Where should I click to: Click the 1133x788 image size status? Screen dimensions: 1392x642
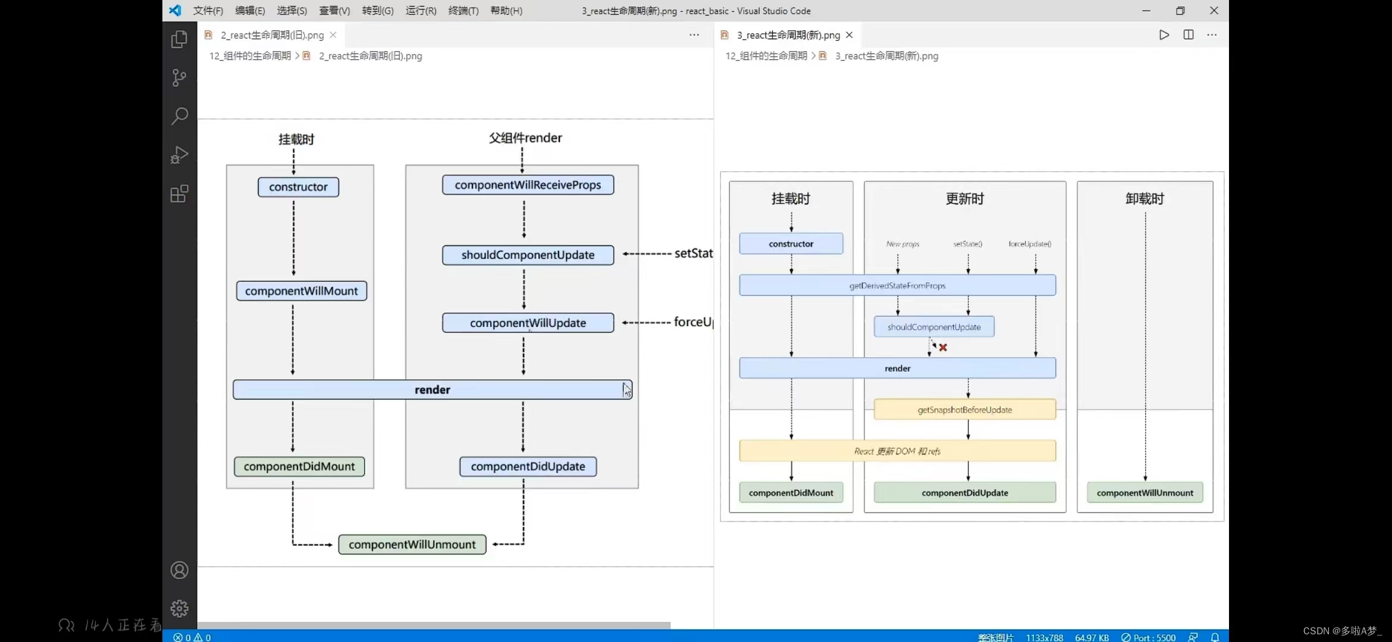point(1045,637)
